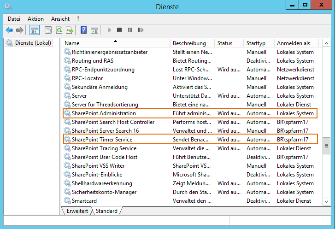Open the Properties toolbar icon

point(48,30)
